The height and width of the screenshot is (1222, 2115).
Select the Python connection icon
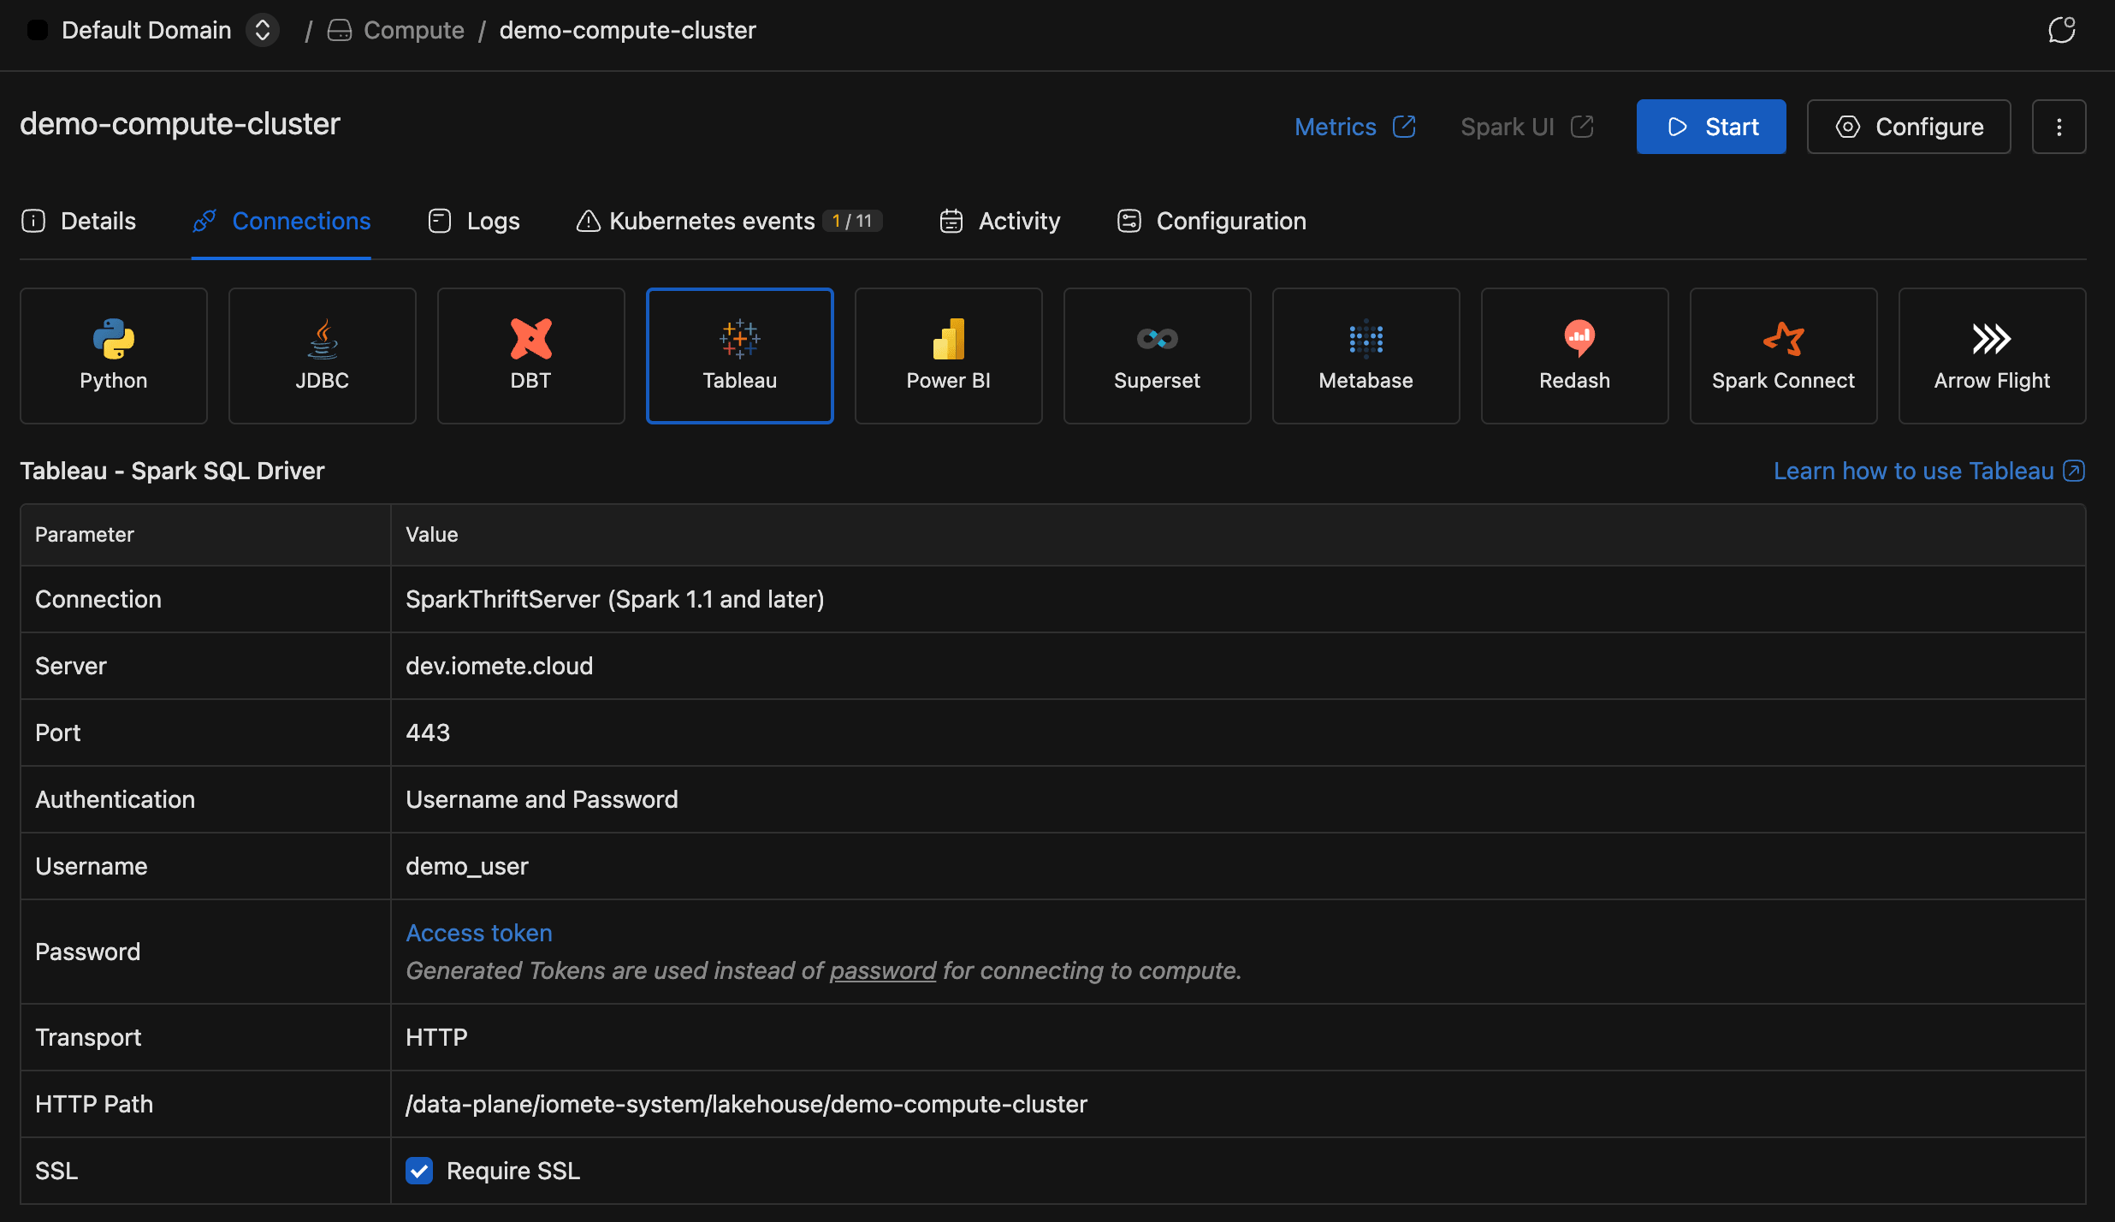[113, 355]
